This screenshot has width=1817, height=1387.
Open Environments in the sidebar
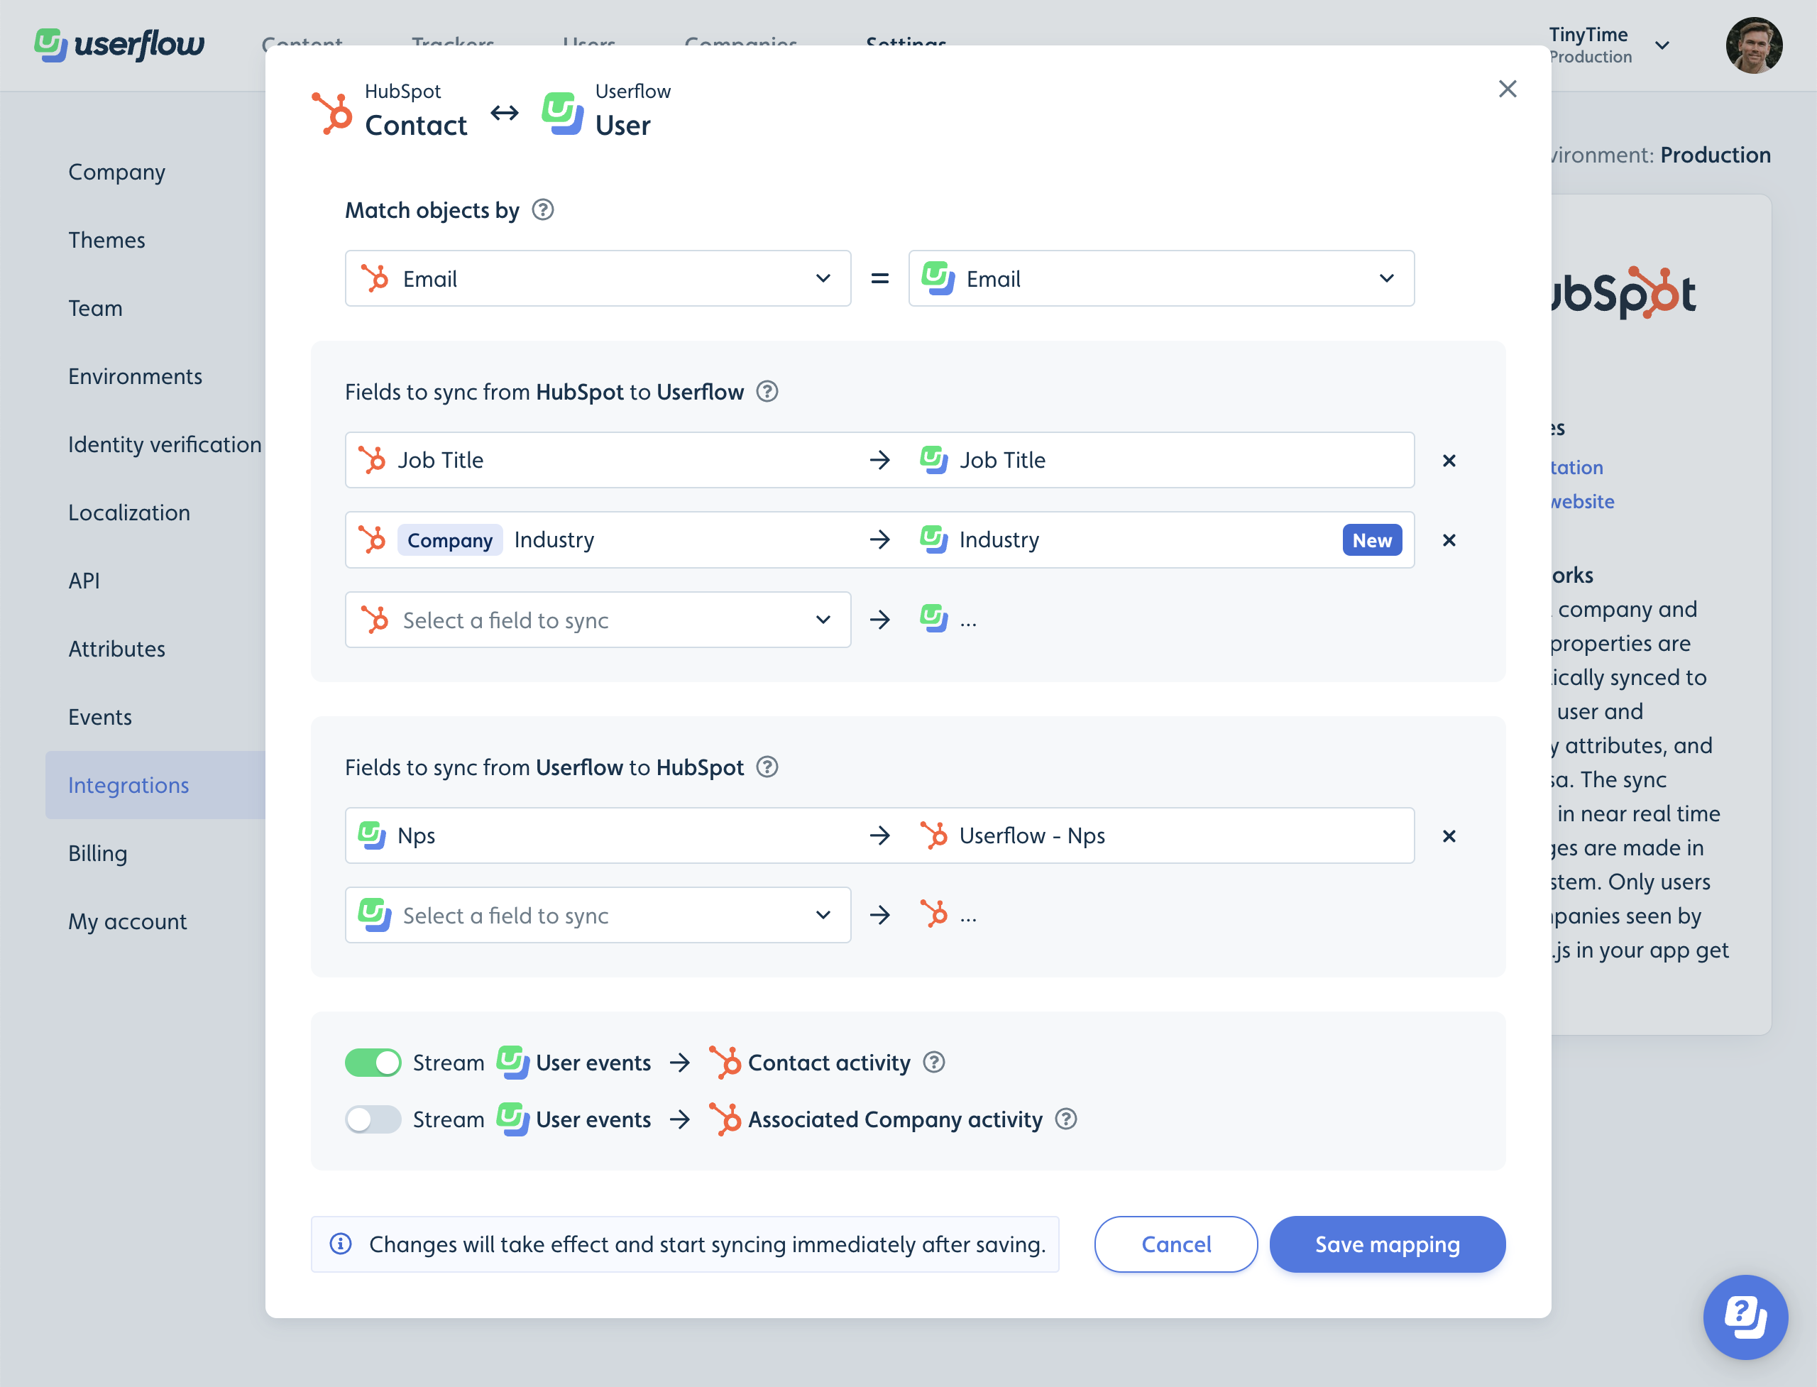click(x=136, y=376)
